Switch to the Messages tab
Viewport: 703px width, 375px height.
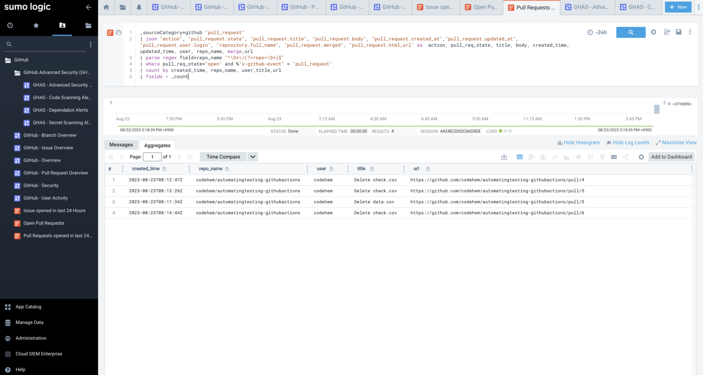point(121,144)
